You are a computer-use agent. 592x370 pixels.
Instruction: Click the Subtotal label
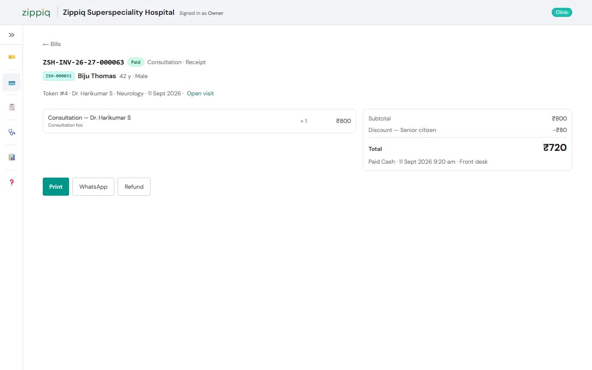coord(379,118)
